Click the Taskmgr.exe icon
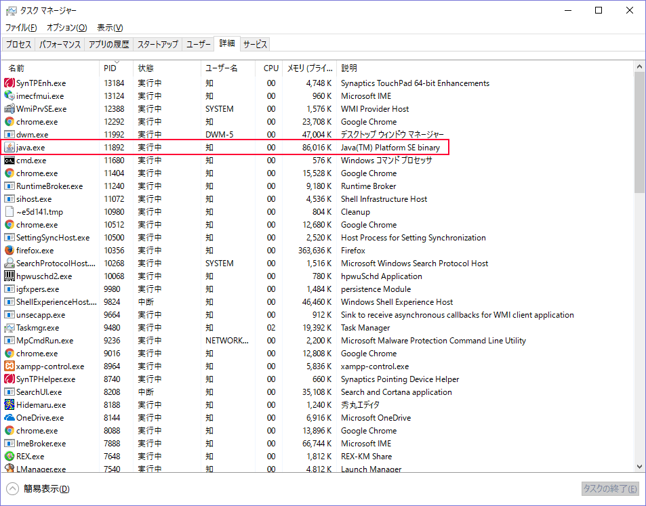 point(9,328)
